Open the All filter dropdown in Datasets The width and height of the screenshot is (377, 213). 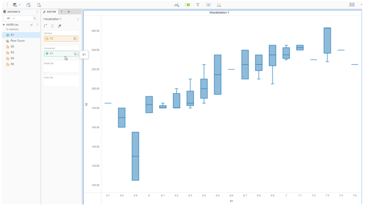(x=10, y=18)
